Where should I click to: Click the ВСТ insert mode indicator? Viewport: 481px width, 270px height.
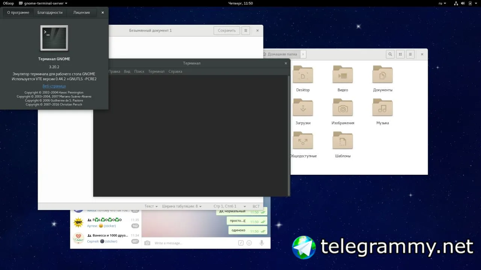(x=256, y=206)
